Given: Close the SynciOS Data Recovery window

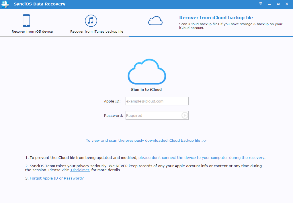Looking at the screenshot, I should [287, 4].
